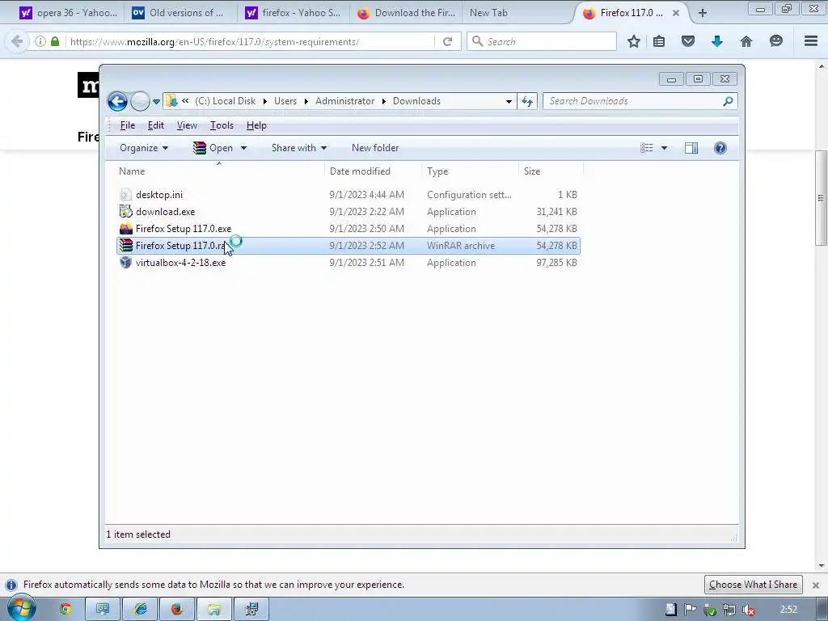Click the WinRAR Open button

213,148
